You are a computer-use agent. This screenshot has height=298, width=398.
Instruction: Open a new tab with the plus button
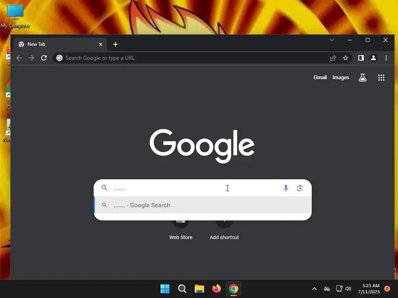(x=115, y=44)
